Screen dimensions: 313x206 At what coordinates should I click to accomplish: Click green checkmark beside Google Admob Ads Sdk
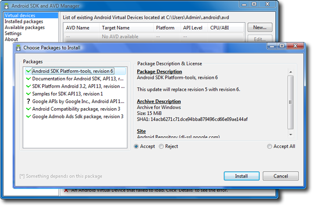click(x=29, y=117)
